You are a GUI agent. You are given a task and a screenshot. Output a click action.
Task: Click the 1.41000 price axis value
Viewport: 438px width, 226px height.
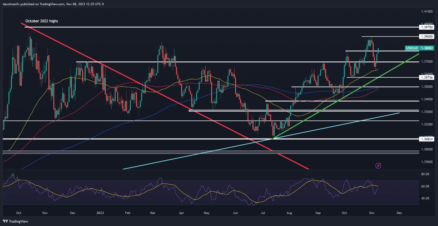(x=427, y=11)
